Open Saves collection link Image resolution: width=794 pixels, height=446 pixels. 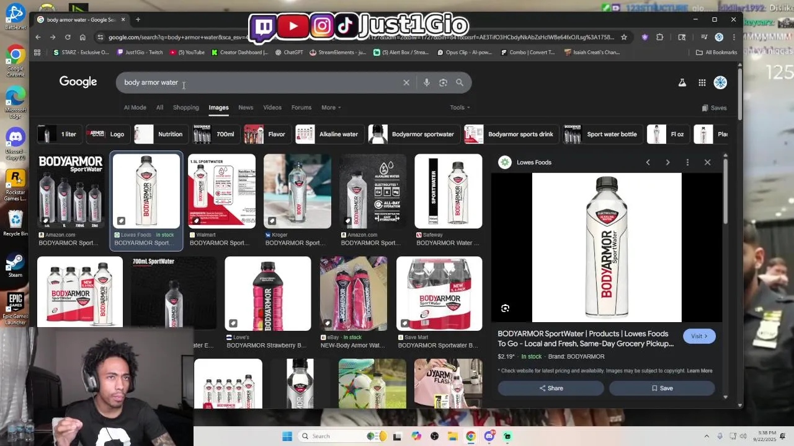(714, 108)
